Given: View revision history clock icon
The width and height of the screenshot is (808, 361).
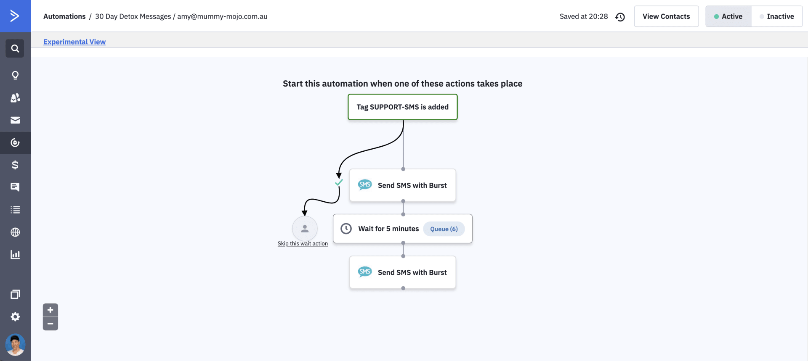Looking at the screenshot, I should coord(620,17).
